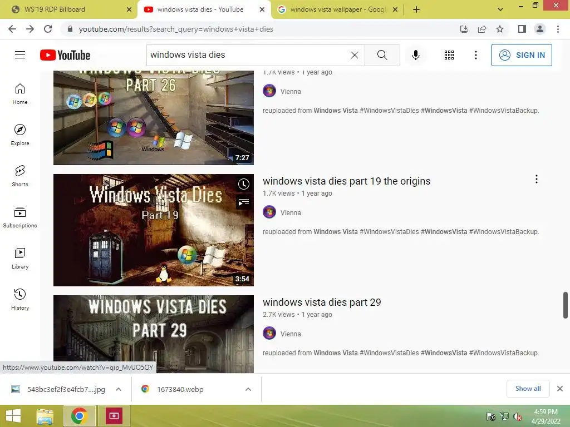This screenshot has width=570, height=427.
Task: Switch to windows vista wallpaper Google tab
Action: (x=337, y=9)
